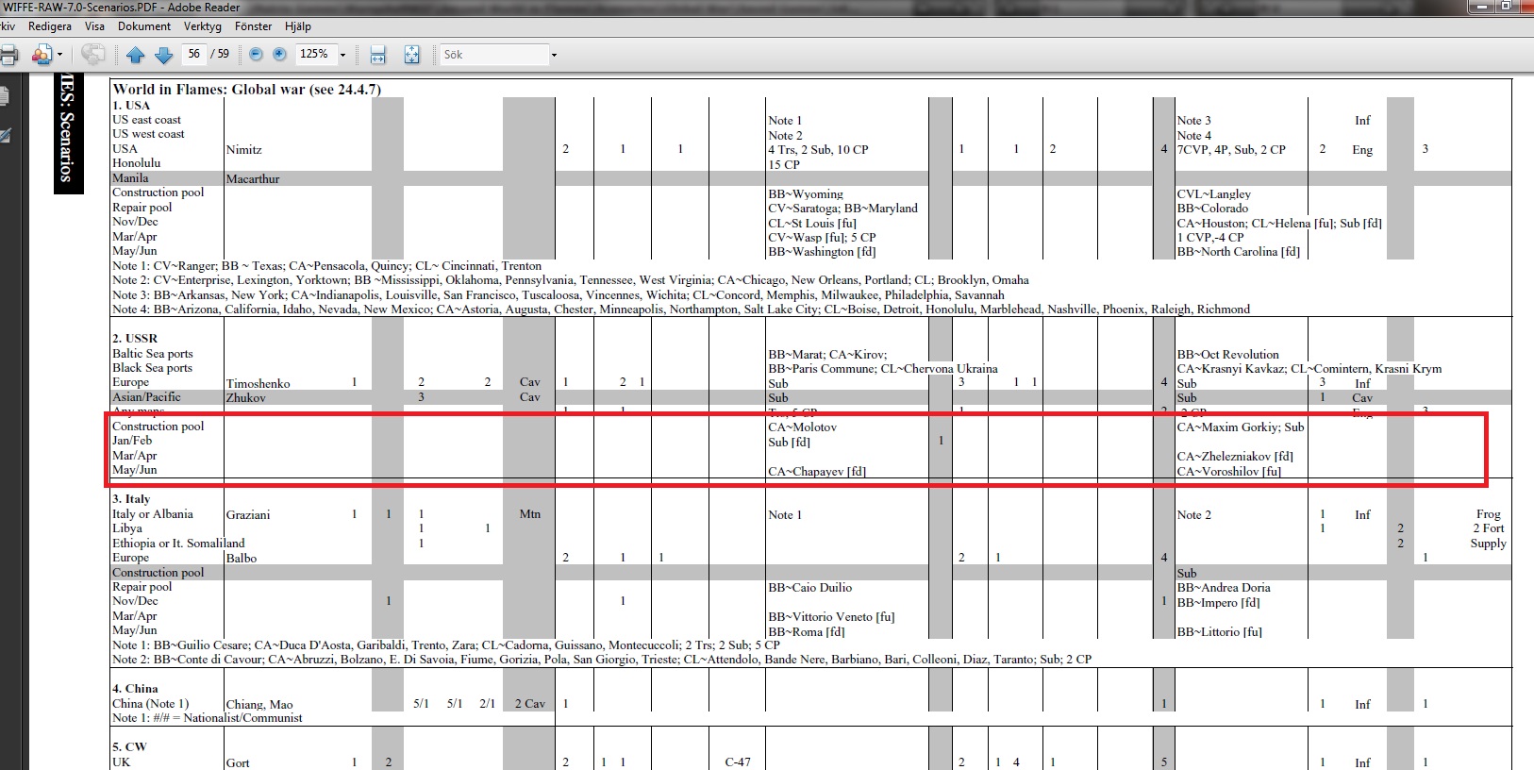This screenshot has width=1534, height=770.
Task: Click the 'CA~Molotov' entry
Action: pyautogui.click(x=802, y=427)
